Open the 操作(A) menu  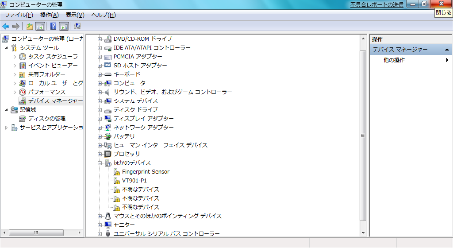(x=50, y=15)
